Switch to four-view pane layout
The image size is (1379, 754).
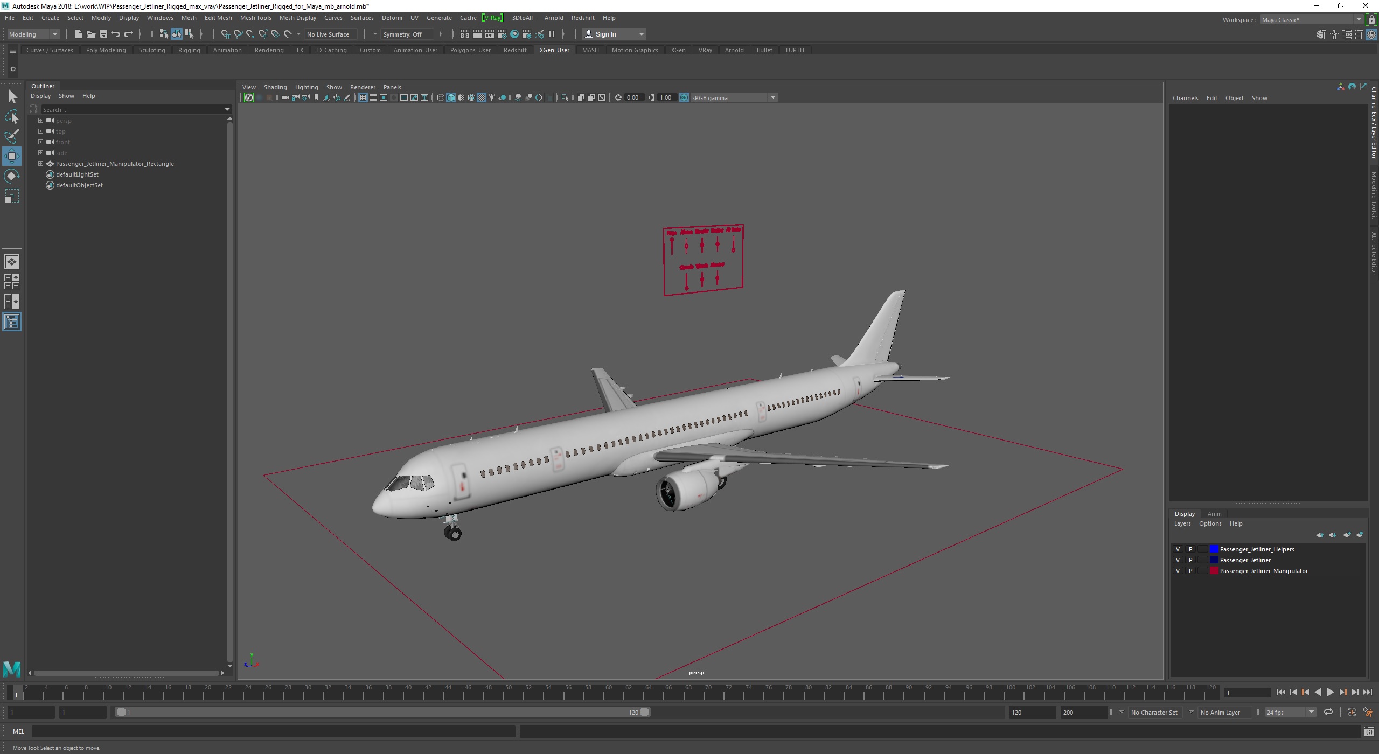(12, 282)
